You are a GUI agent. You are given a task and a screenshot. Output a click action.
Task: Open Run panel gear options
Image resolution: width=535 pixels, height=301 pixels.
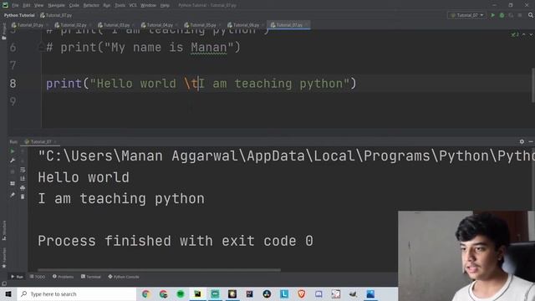[522, 141]
